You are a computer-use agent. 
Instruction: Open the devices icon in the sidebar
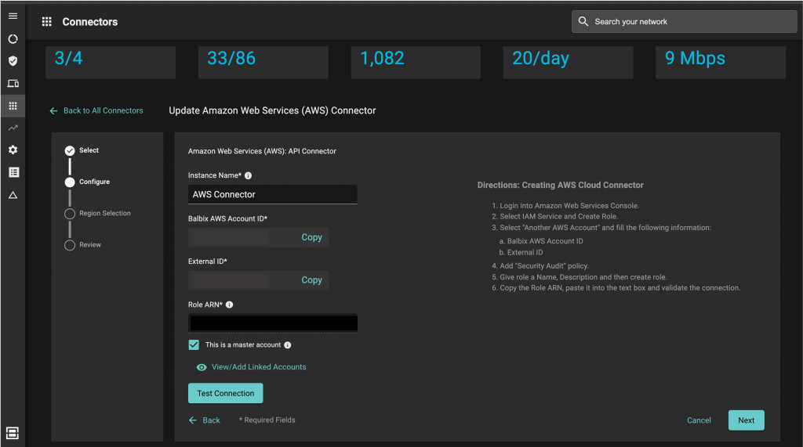coord(13,83)
